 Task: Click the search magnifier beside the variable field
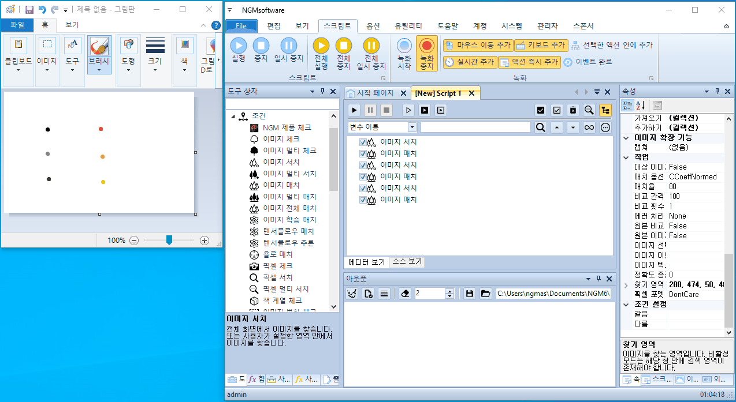[x=540, y=127]
